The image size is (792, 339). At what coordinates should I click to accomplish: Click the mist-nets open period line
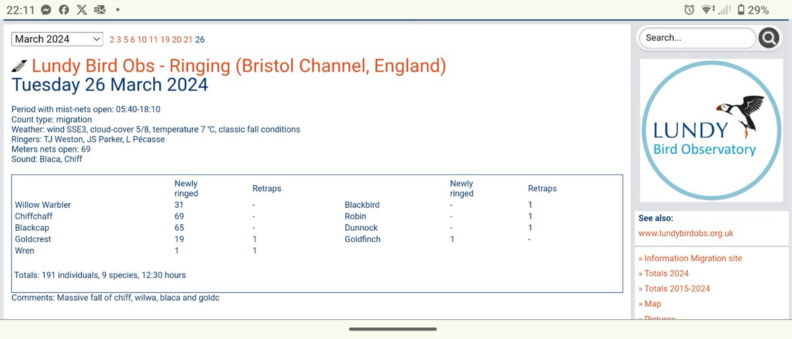(x=86, y=109)
